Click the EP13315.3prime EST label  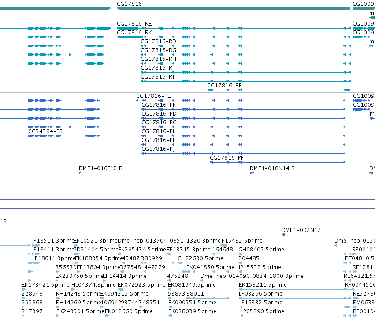pyautogui.click(x=188, y=250)
